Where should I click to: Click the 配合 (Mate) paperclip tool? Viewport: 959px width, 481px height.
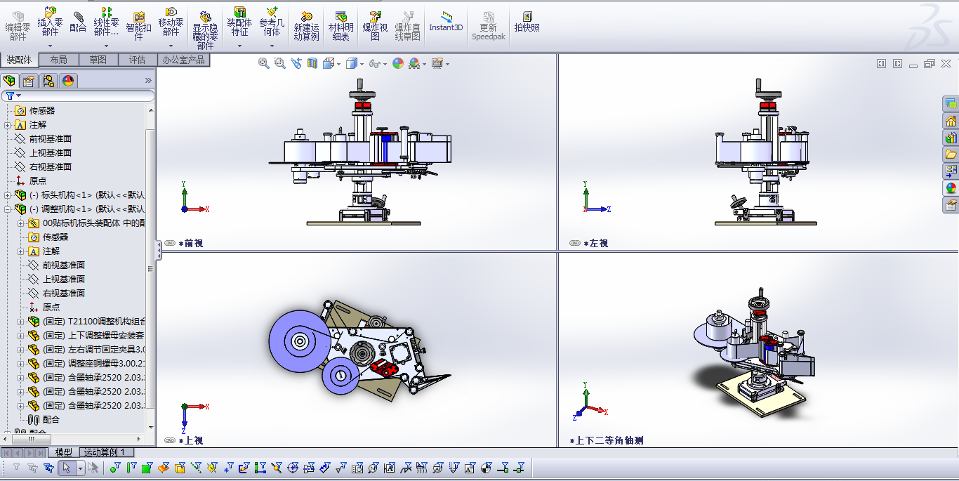click(78, 21)
